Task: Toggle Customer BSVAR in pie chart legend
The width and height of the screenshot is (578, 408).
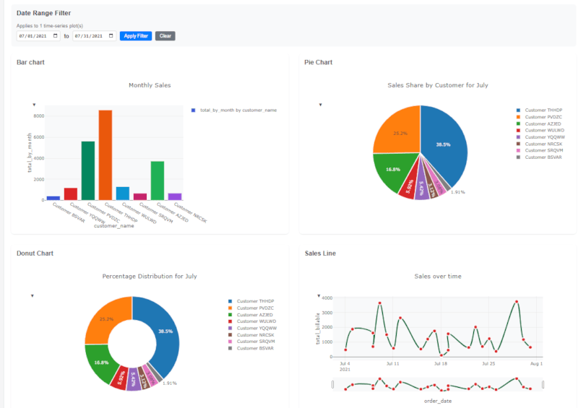Action: (x=543, y=157)
